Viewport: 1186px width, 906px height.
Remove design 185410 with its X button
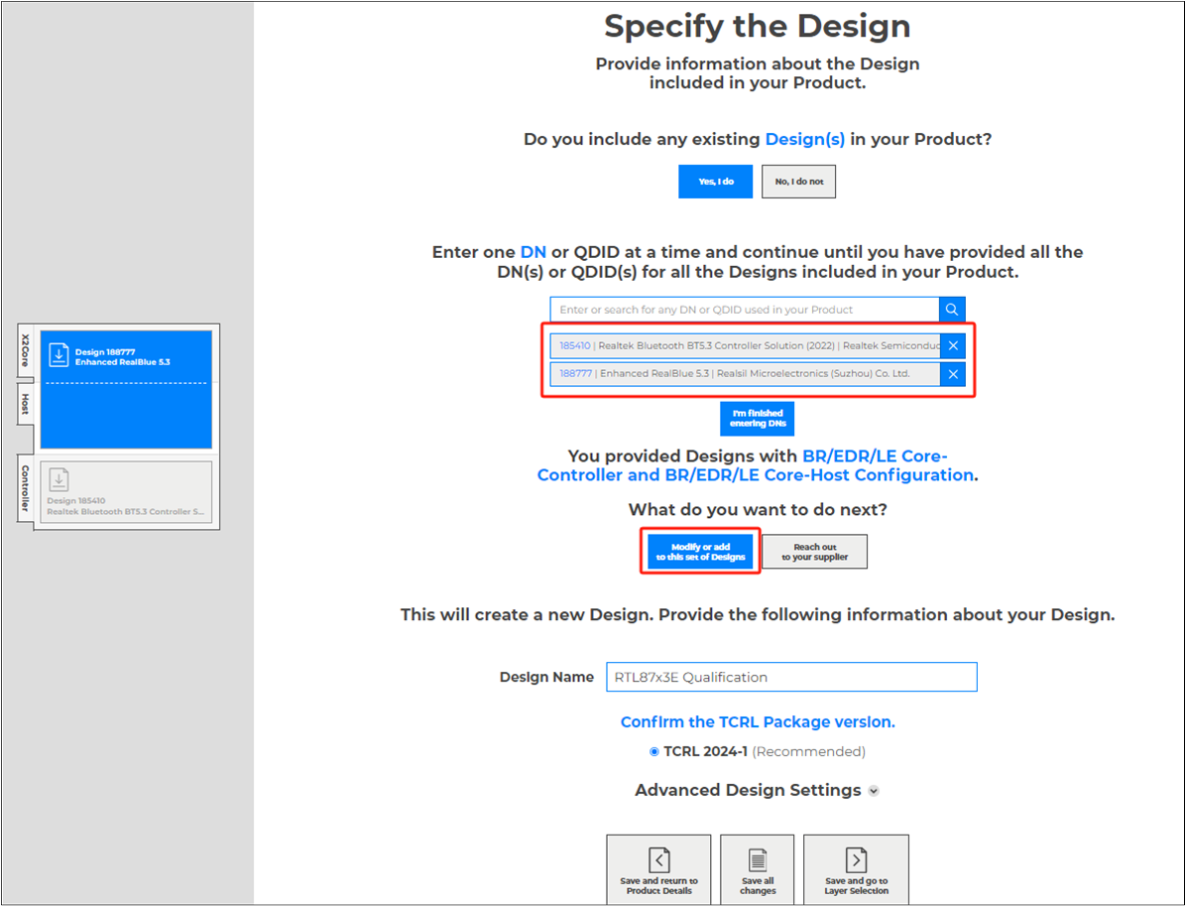[x=953, y=346]
